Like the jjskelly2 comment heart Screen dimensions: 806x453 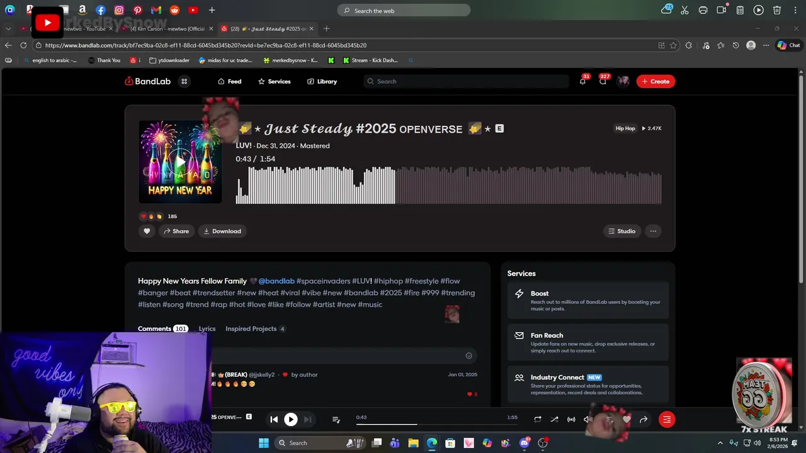pos(470,394)
